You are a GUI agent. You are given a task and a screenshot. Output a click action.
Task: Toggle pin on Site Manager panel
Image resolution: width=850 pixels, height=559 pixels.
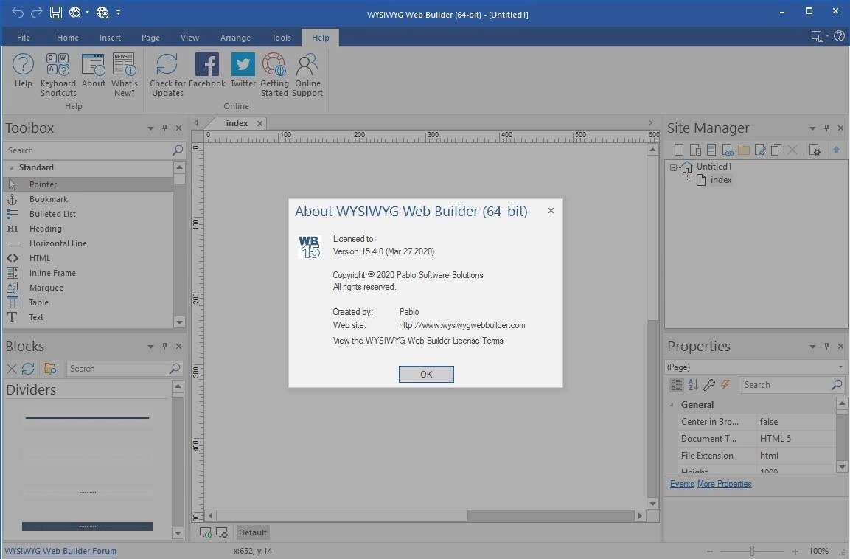tap(826, 128)
